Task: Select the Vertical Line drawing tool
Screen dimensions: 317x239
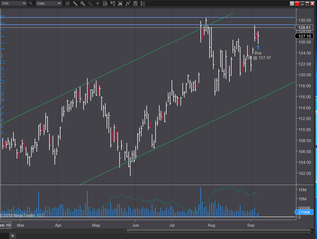Action: click(2, 56)
